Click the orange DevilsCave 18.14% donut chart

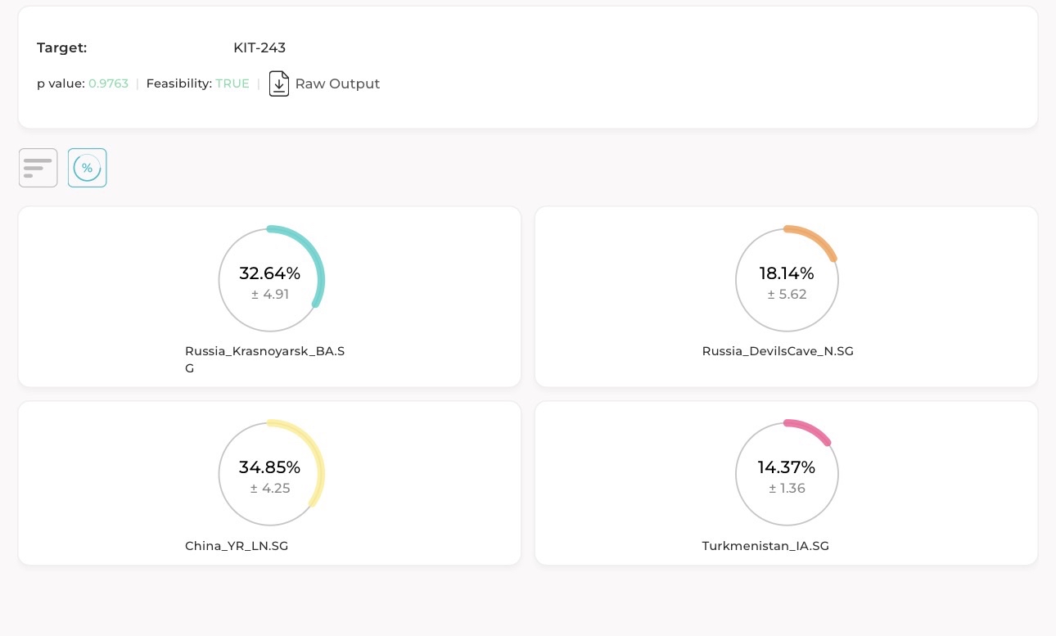click(x=787, y=279)
